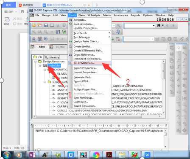Click the green back-annotate toolbar icon

(x=64, y=32)
